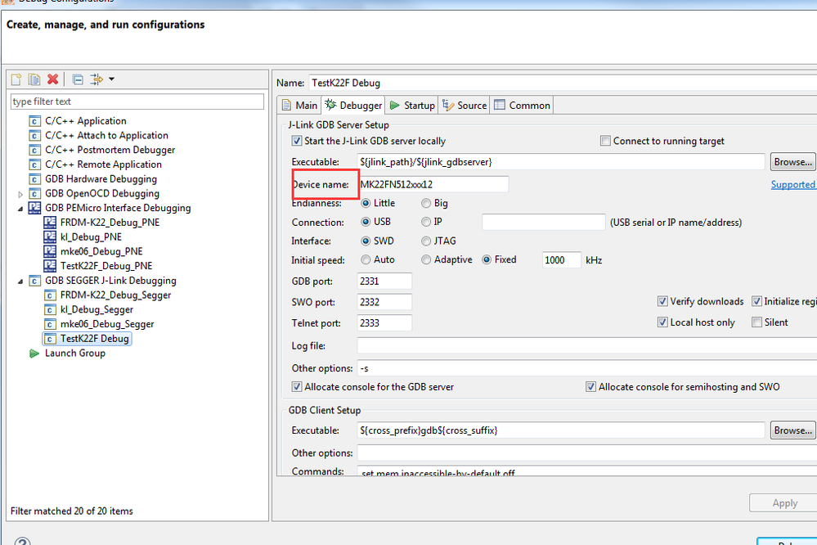Select JTAG interface radio button

(x=426, y=241)
